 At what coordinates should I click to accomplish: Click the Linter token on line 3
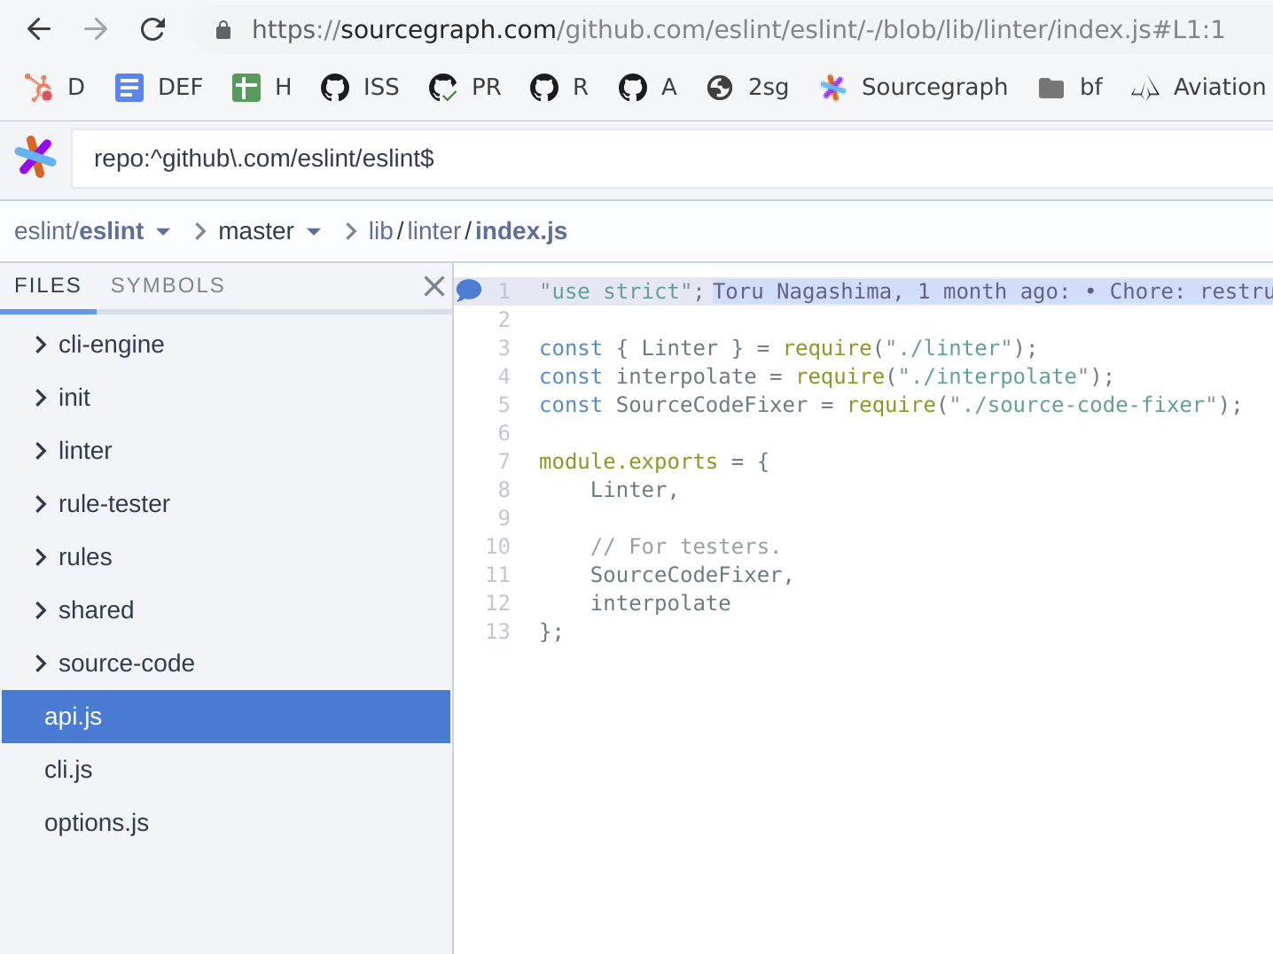coord(679,348)
